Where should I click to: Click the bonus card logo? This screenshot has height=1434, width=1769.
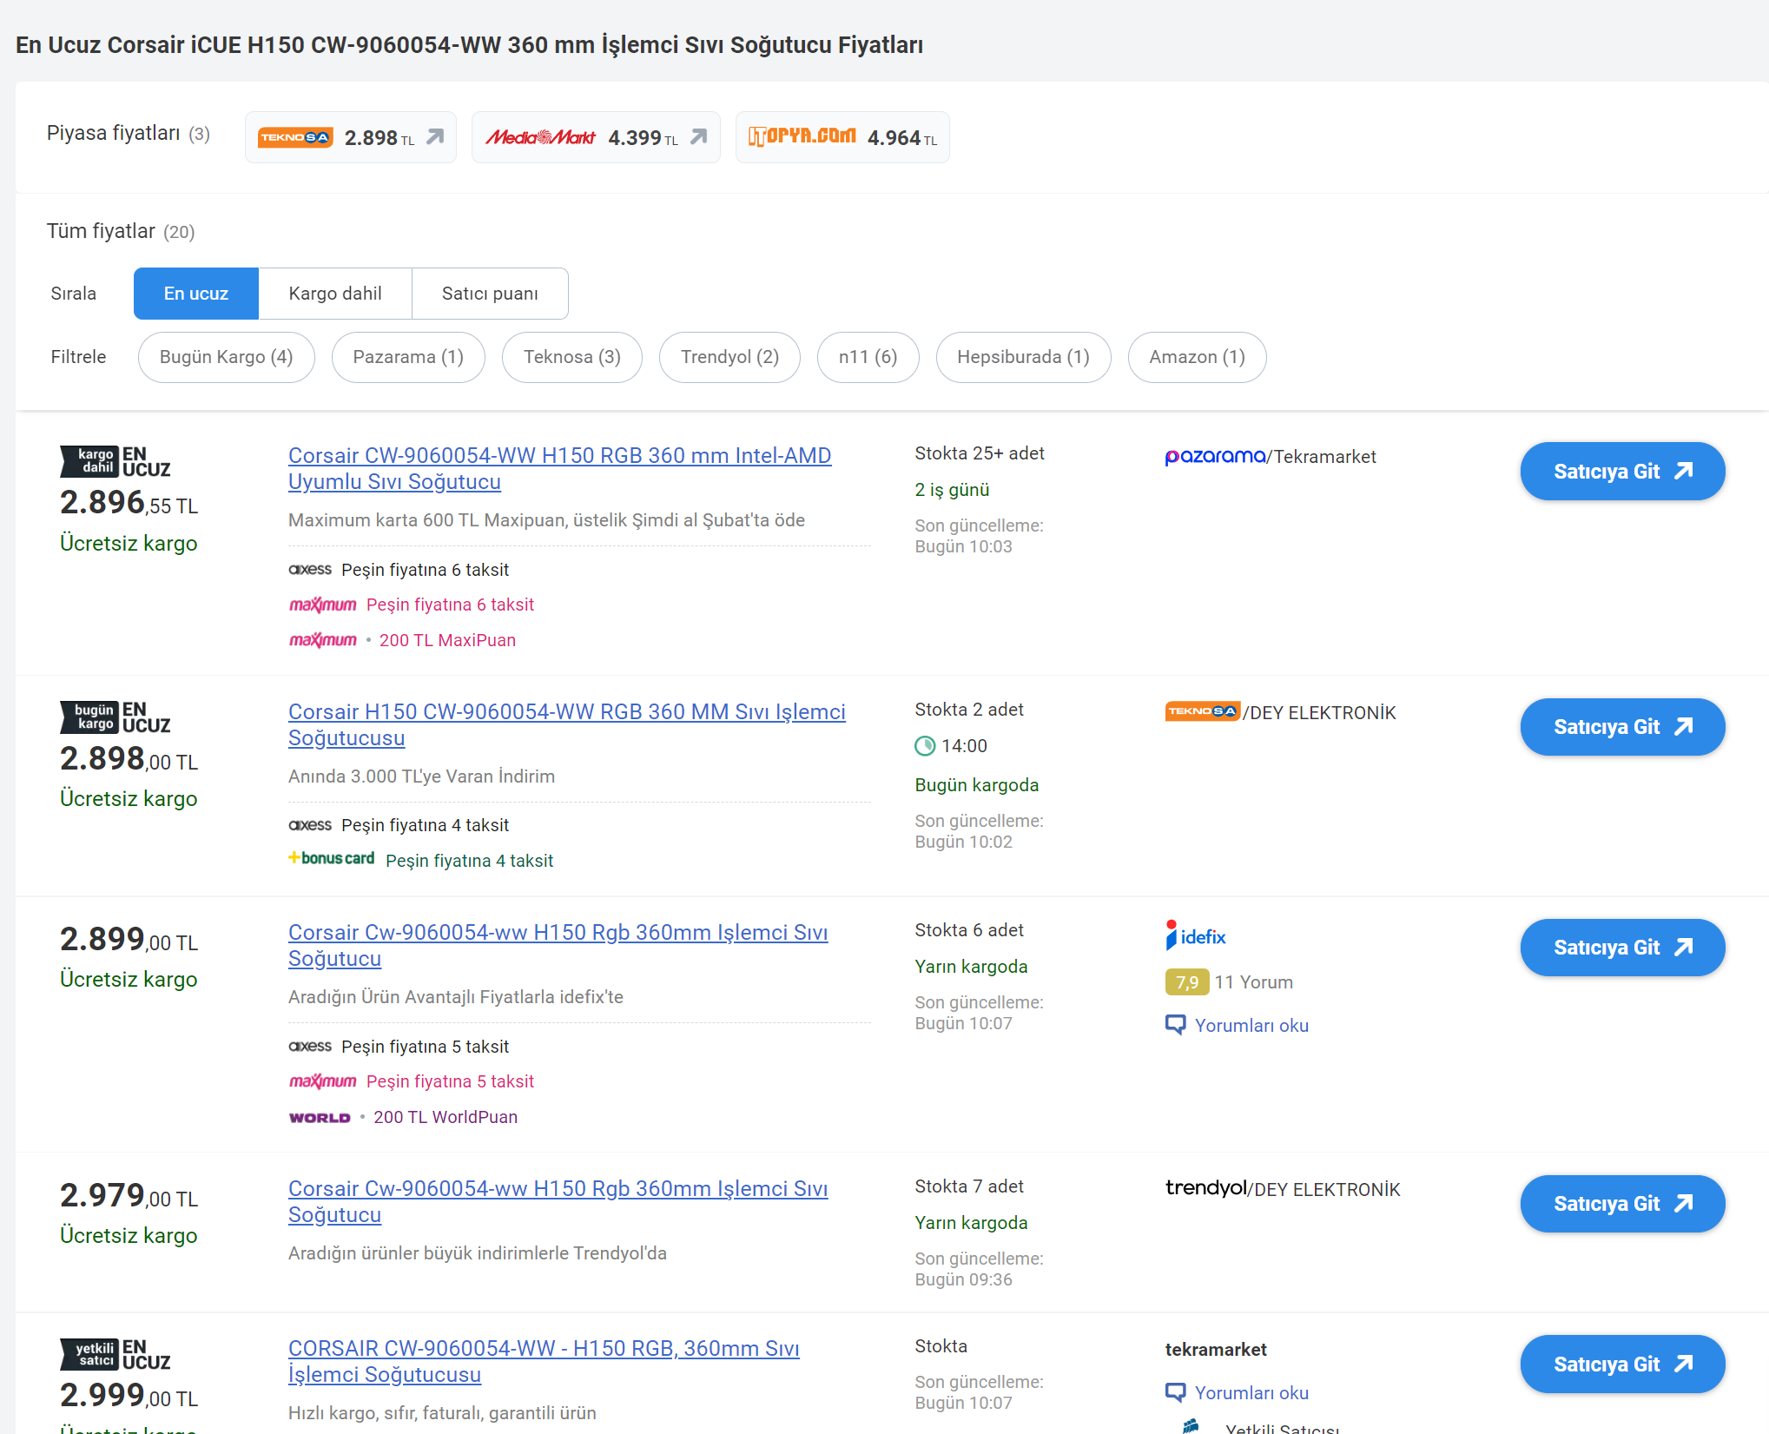click(x=332, y=858)
